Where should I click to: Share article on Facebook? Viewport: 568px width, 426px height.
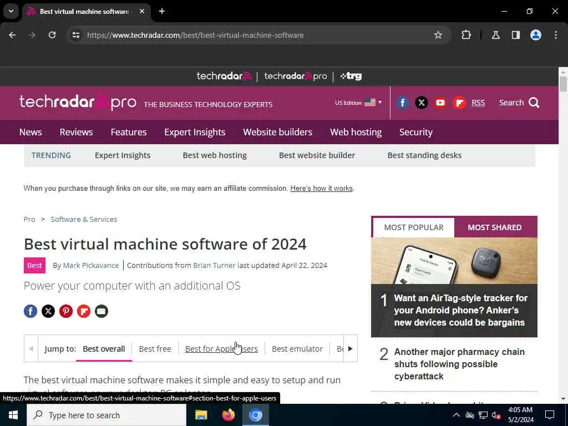click(x=31, y=311)
